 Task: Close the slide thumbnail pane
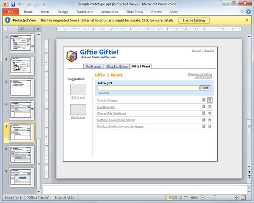click(x=38, y=29)
